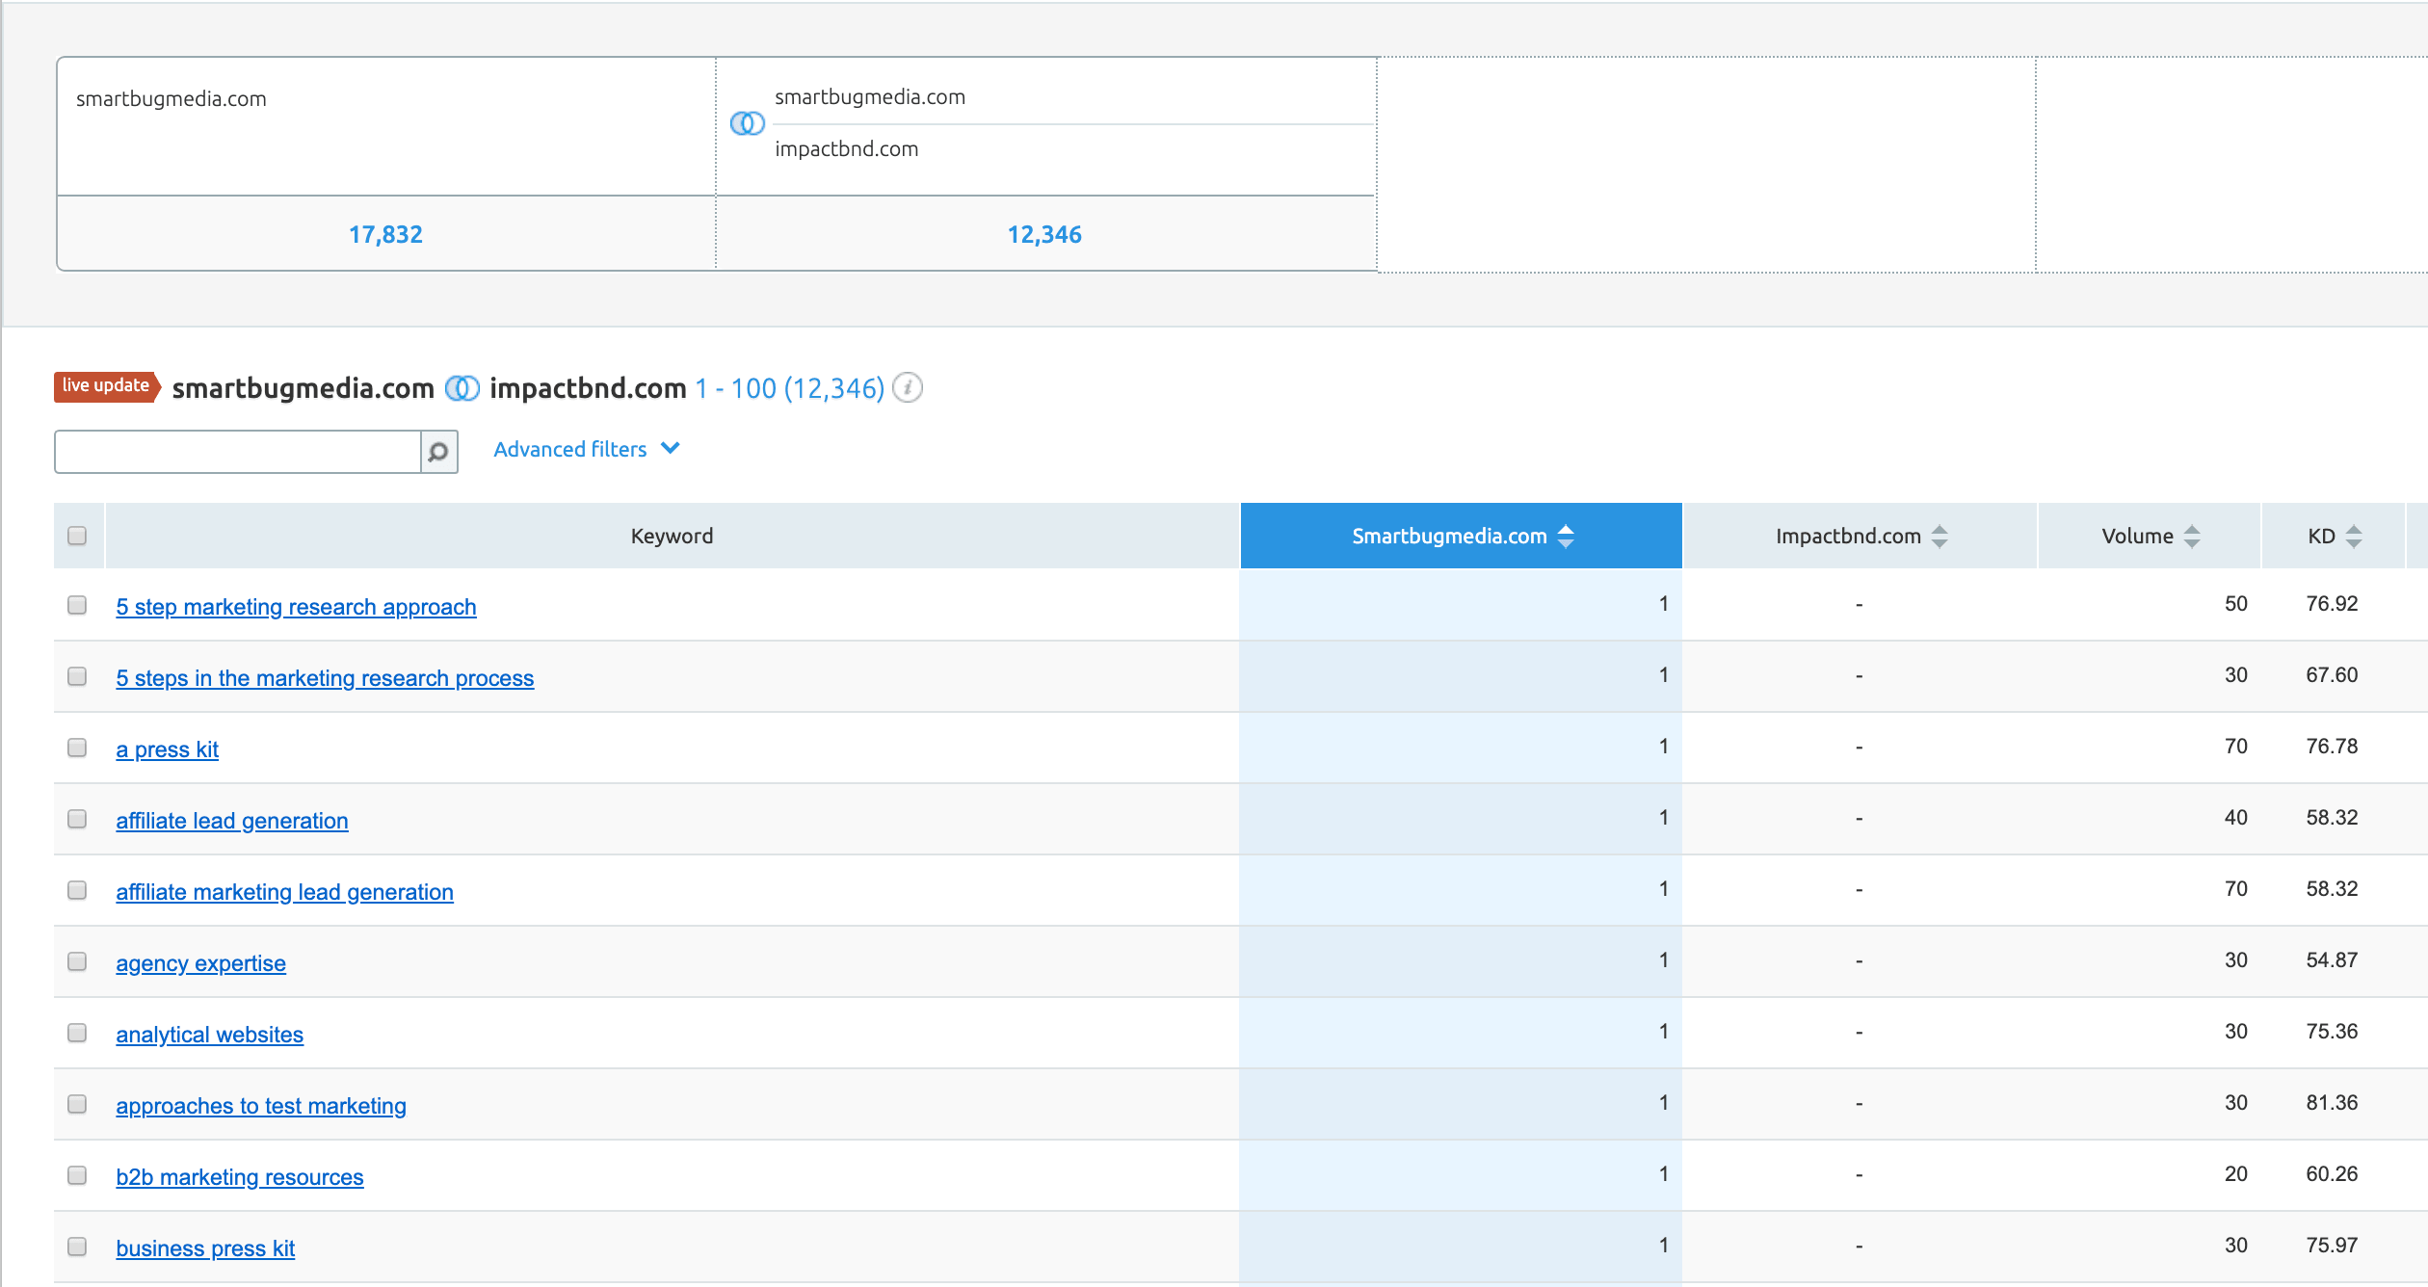Screen dimensions: 2428x1287
Task: Click the empty dotted third domain slot
Action: [1705, 165]
